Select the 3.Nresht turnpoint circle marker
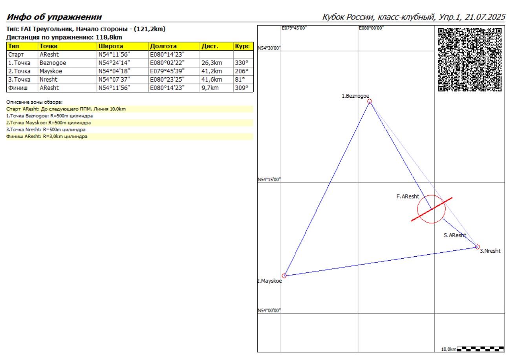The image size is (507, 356). [x=478, y=247]
